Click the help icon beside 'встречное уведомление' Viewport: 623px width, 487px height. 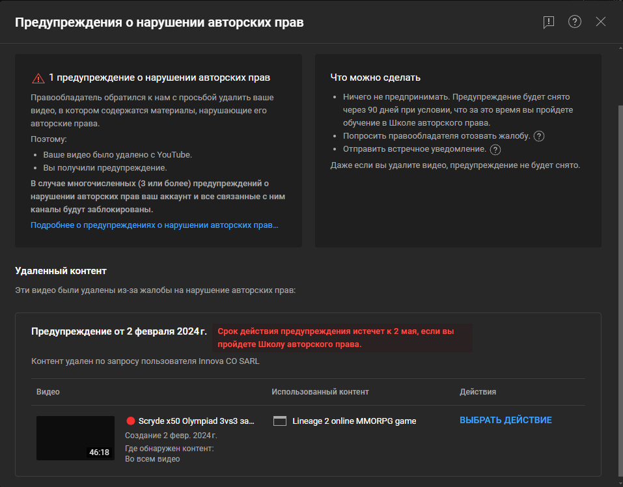[495, 149]
